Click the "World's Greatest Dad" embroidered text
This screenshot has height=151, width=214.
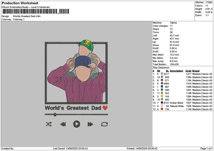tap(73, 108)
